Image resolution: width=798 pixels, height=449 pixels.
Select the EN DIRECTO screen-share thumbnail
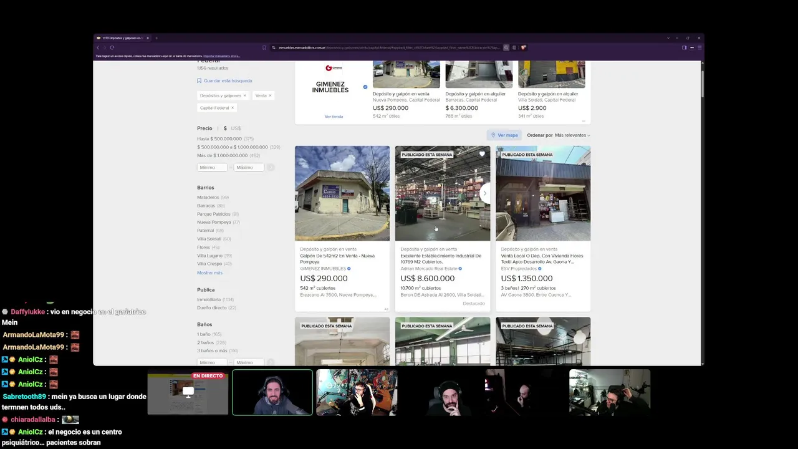[188, 392]
